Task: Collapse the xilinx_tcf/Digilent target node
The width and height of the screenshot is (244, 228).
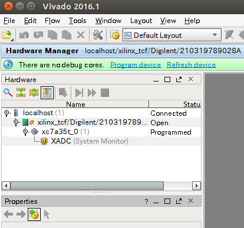Action: [x=17, y=122]
